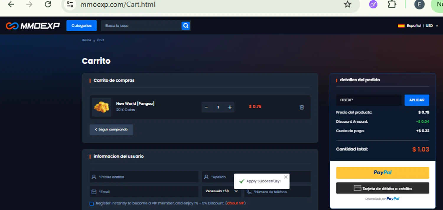Click the APLICAR coupon button
The height and width of the screenshot is (210, 443).
click(417, 100)
